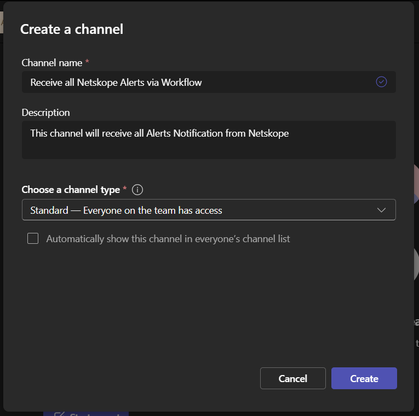
Task: Click the checkmark icon in Channel name field
Action: click(x=381, y=82)
